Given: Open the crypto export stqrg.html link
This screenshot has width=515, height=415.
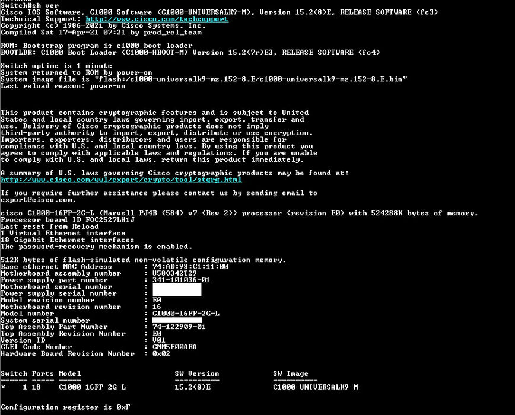Looking at the screenshot, I should point(121,180).
